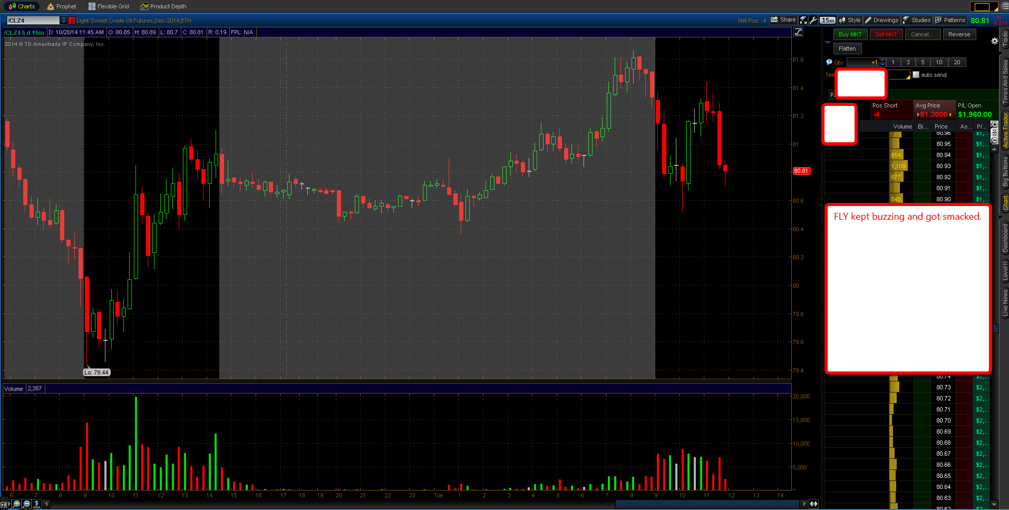
Task: Toggle the Trade side panel tab
Action: 1005,39
